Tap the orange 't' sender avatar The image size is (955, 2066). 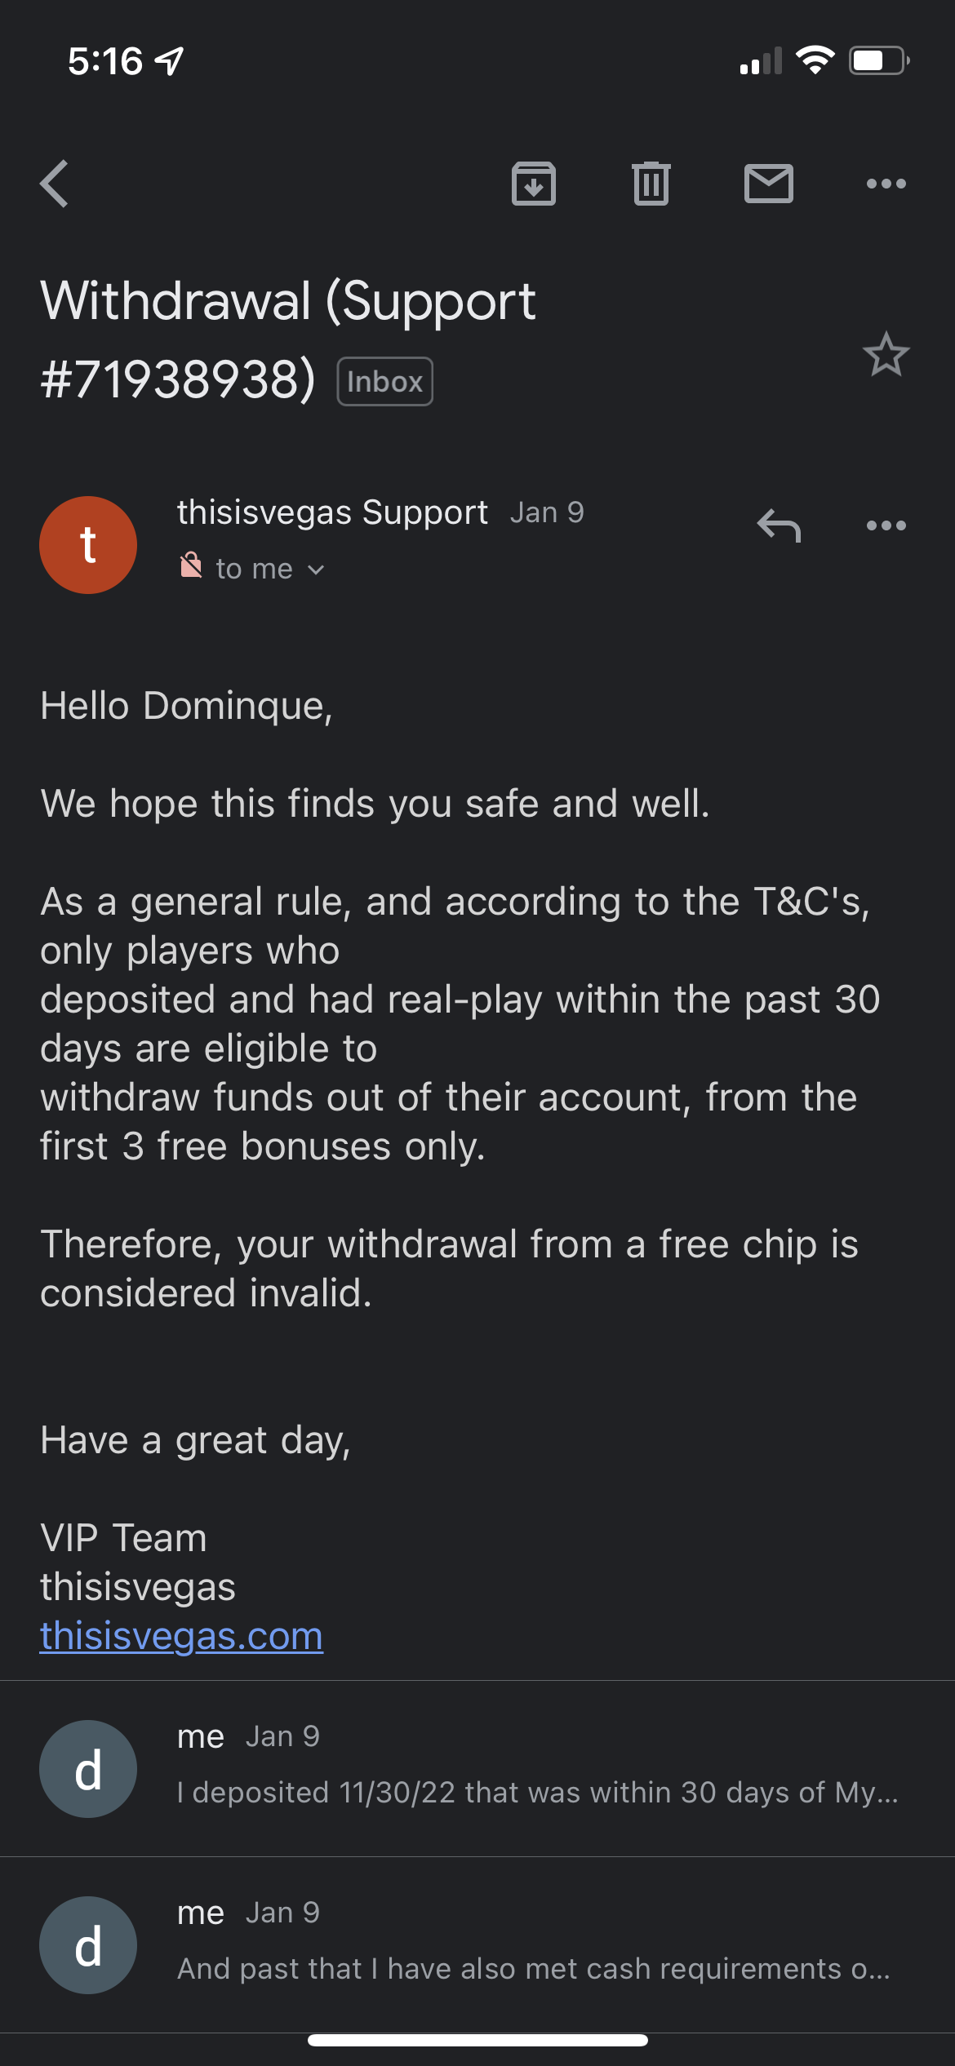pyautogui.click(x=88, y=545)
